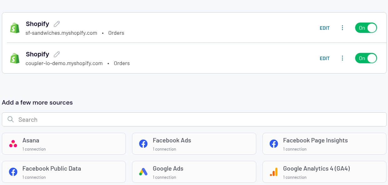The image size is (388, 185).
Task: Click the Google Ads logo icon
Action: [143, 172]
